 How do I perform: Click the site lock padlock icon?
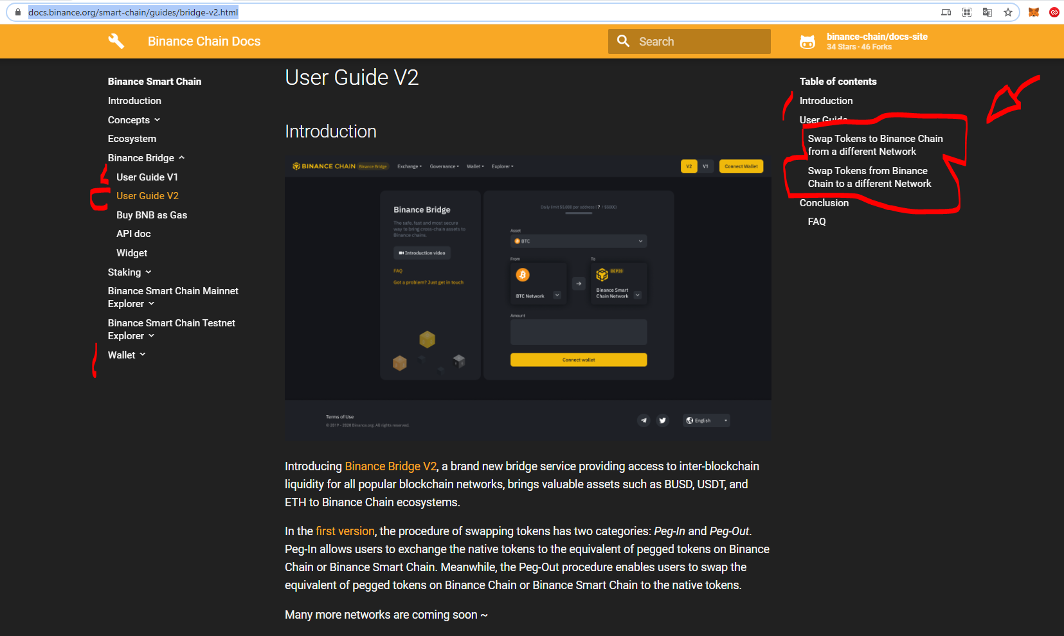(x=18, y=12)
